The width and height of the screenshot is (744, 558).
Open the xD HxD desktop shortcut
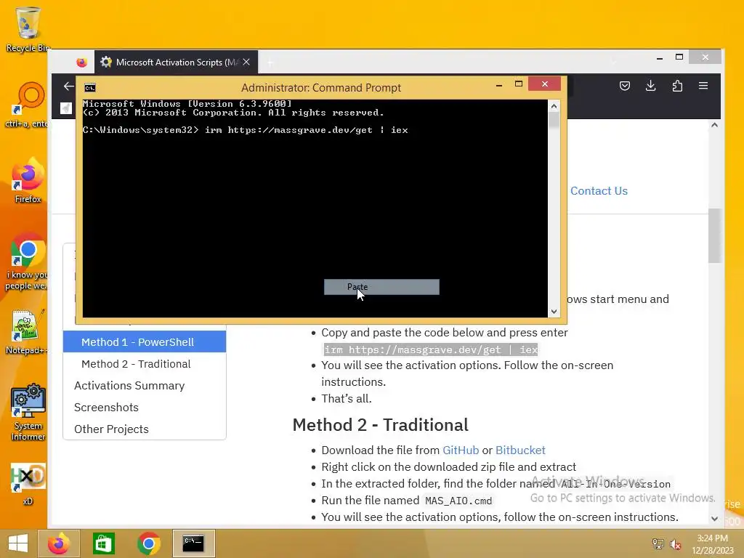coord(28,484)
